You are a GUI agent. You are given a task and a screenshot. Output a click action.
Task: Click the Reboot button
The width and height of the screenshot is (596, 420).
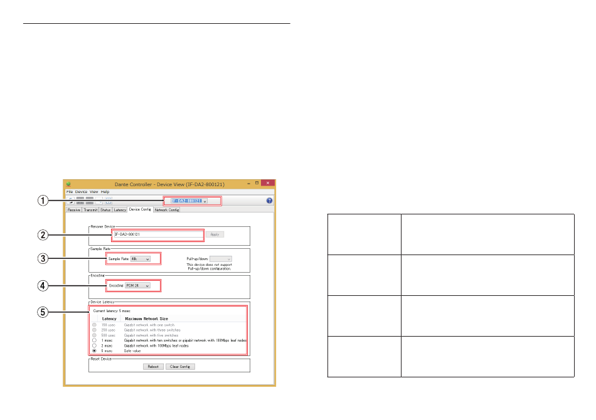click(153, 367)
